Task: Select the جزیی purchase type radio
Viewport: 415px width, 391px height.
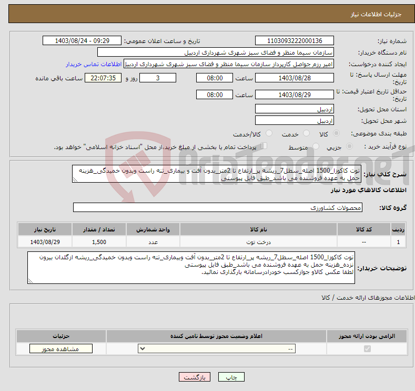Action: 349,146
